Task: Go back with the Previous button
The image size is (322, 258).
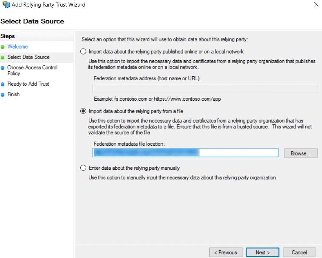Action: tap(226, 252)
